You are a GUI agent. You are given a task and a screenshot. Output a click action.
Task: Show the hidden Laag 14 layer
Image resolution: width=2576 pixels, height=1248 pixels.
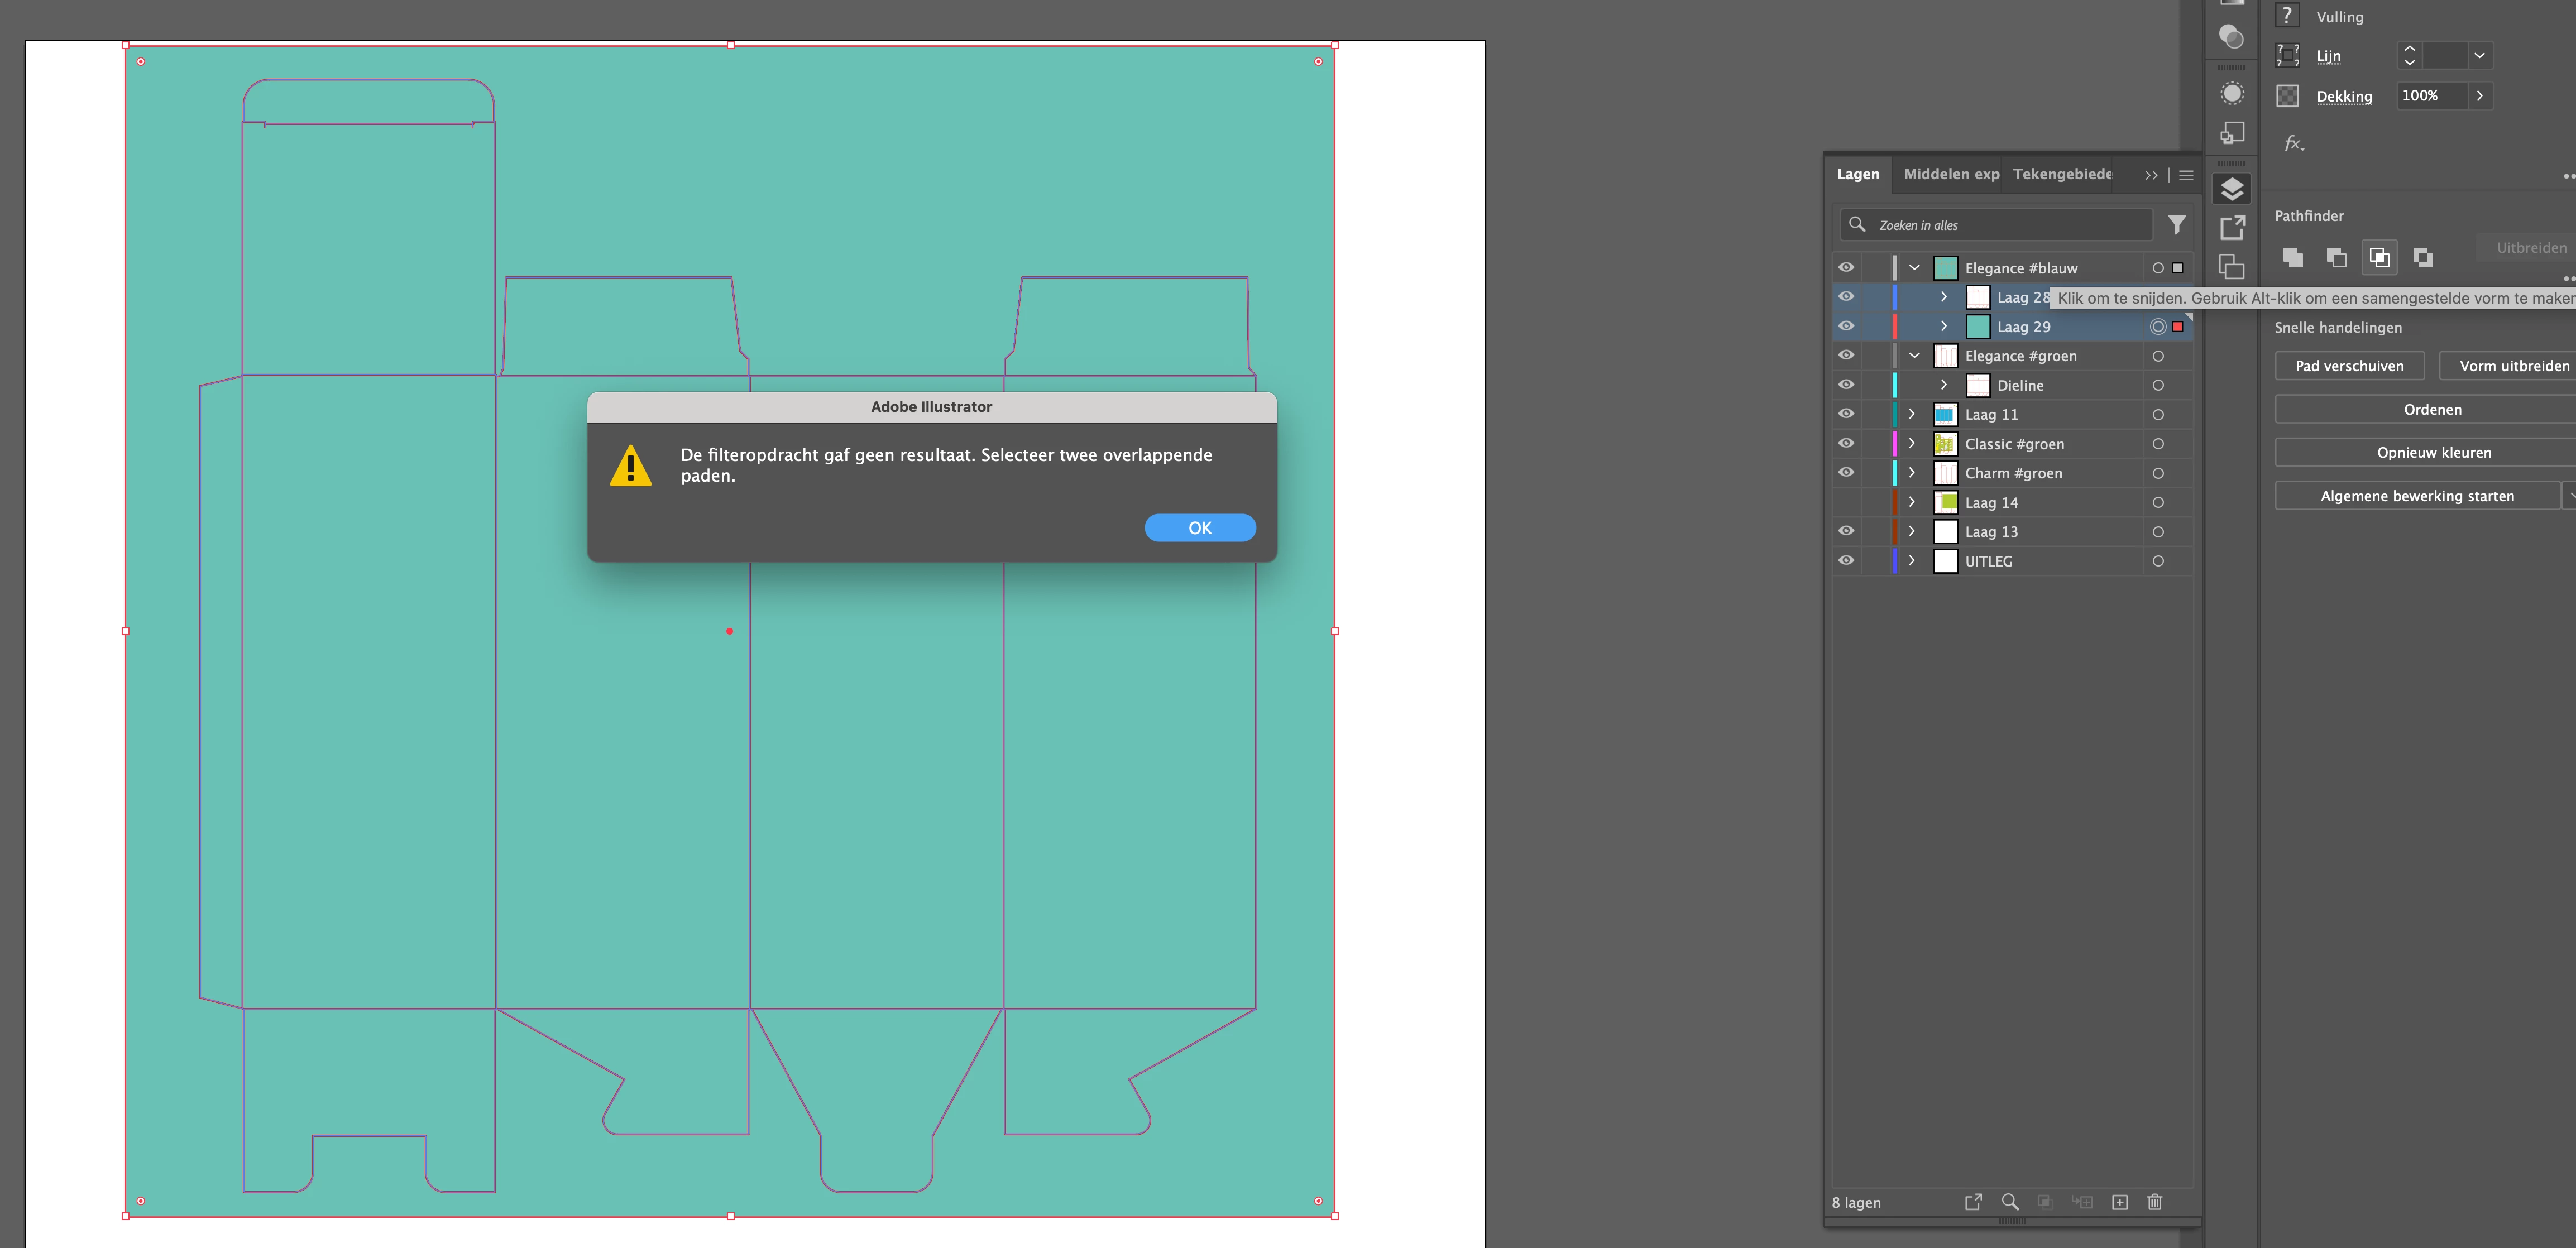(x=1846, y=502)
